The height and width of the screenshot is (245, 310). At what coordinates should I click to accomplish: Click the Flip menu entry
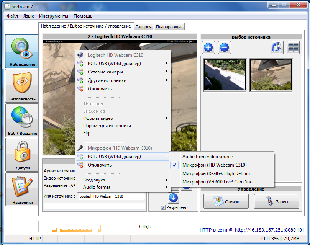[123, 133]
